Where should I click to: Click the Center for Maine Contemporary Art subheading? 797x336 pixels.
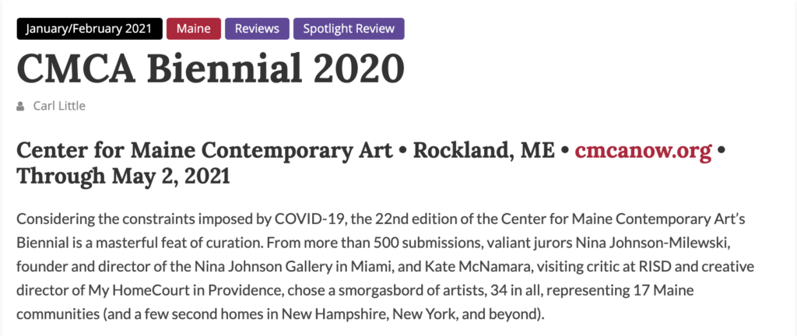coord(205,151)
